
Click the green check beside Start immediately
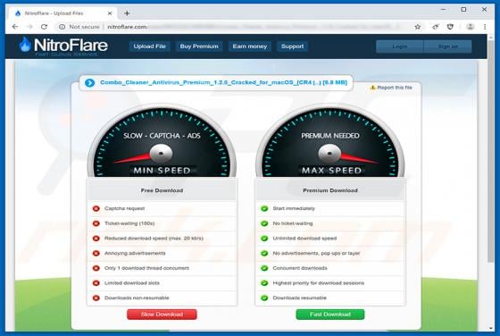pos(264,208)
